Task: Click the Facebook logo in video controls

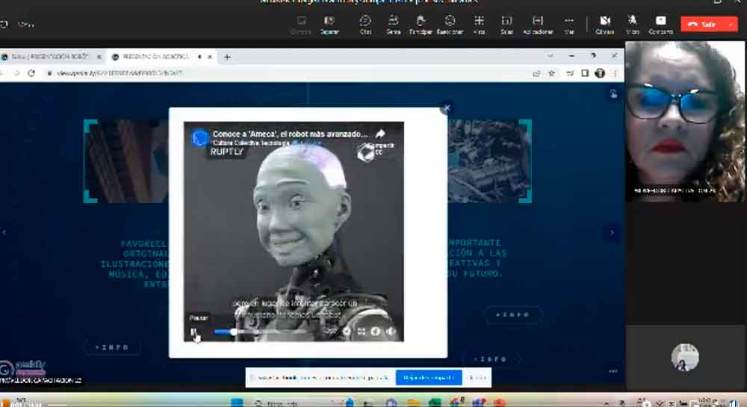Action: [x=376, y=332]
